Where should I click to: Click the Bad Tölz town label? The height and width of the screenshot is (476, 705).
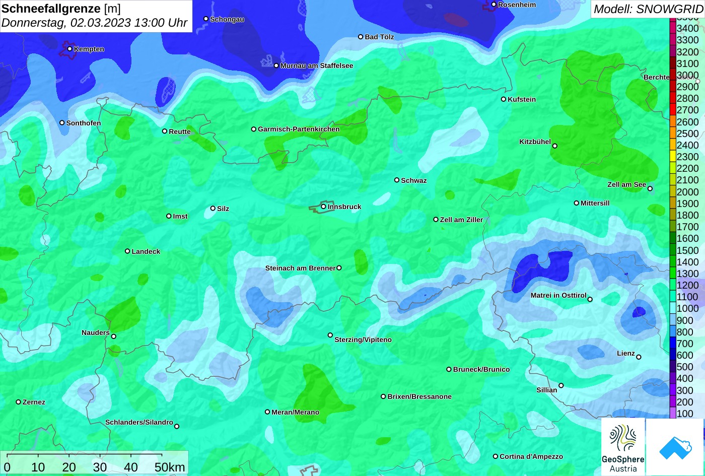(x=379, y=37)
